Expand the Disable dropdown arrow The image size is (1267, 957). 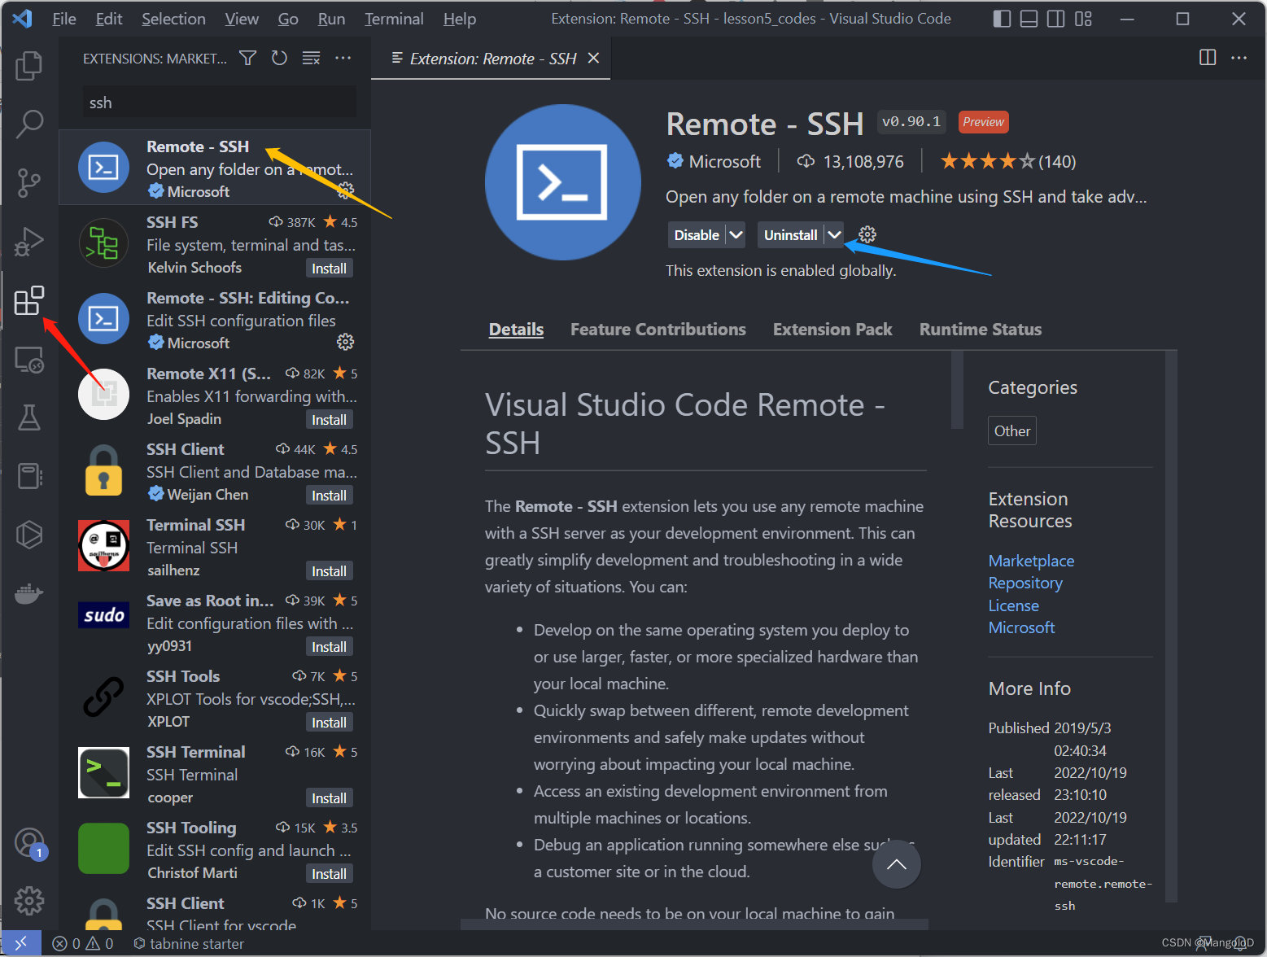coord(736,235)
